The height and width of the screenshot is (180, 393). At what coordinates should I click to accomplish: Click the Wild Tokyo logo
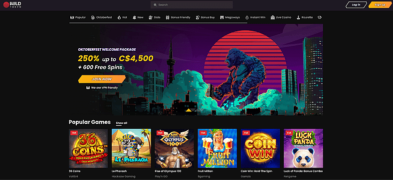[x=12, y=4]
